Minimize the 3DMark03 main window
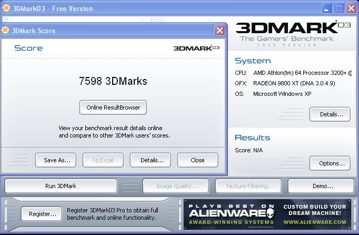Screen dimensions: 359x235 327,8
